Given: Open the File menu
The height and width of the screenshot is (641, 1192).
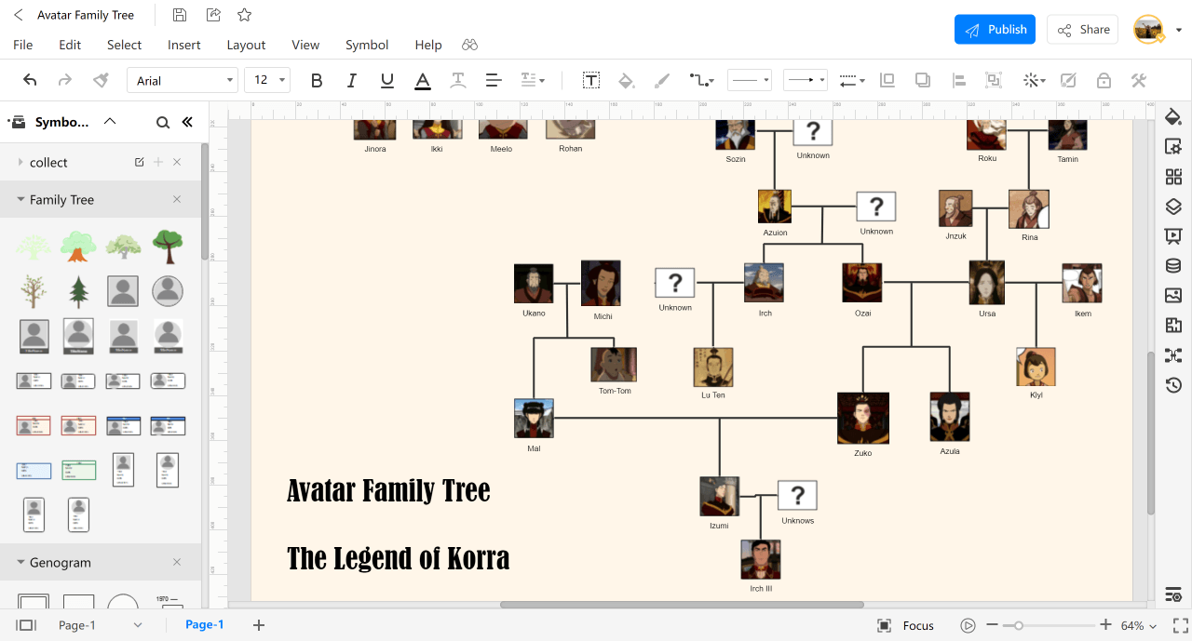Looking at the screenshot, I should coord(23,45).
